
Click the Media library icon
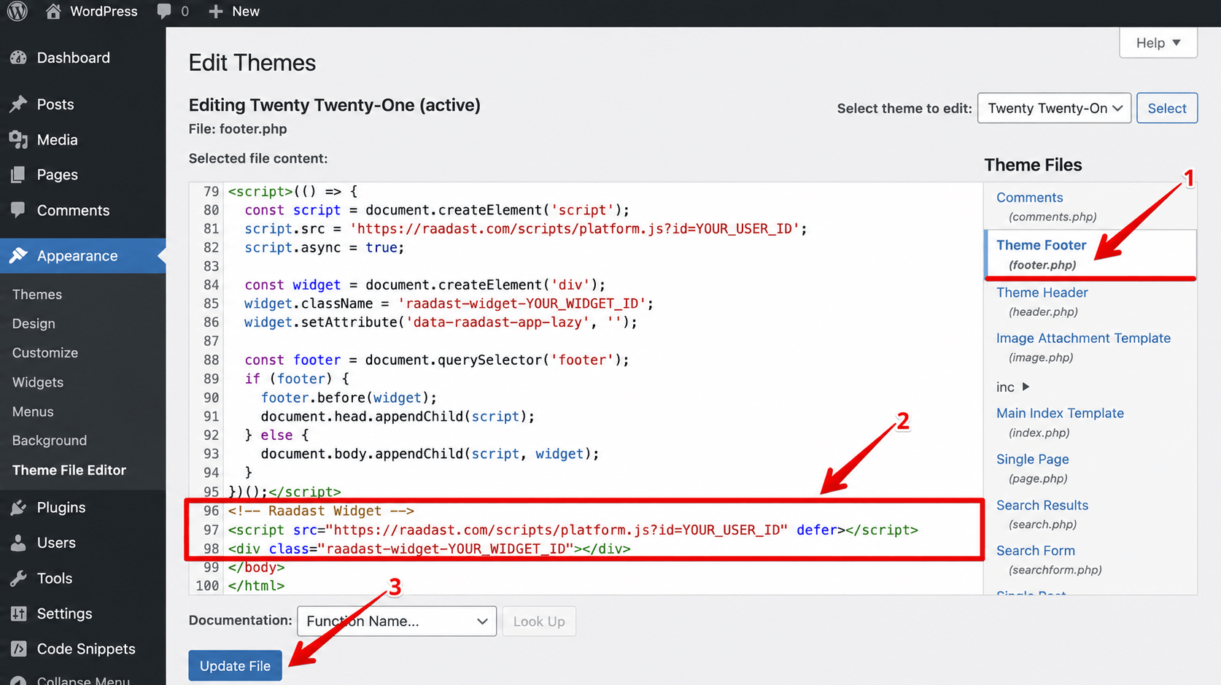[18, 139]
